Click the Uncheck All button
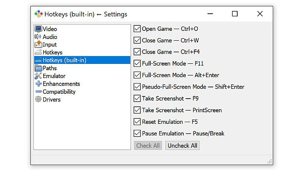The height and width of the screenshot is (171, 304). 182,146
